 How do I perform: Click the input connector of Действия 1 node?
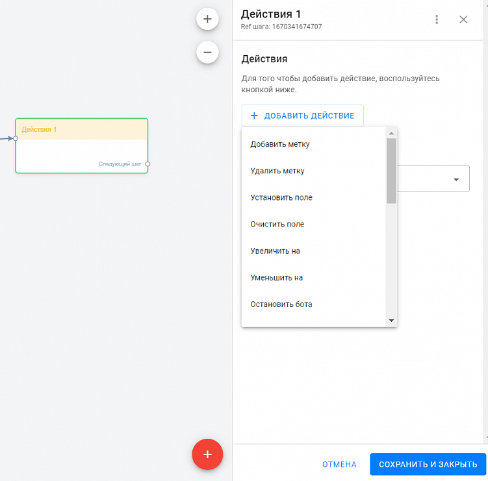16,138
